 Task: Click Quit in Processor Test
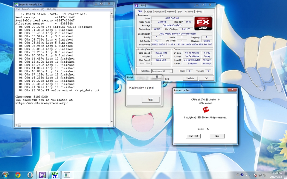[217, 136]
